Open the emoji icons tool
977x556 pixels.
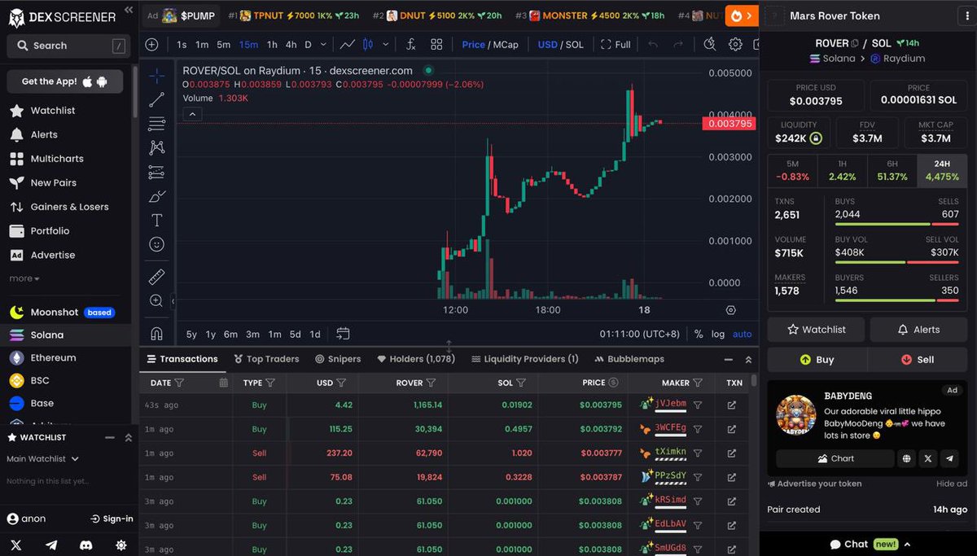157,244
